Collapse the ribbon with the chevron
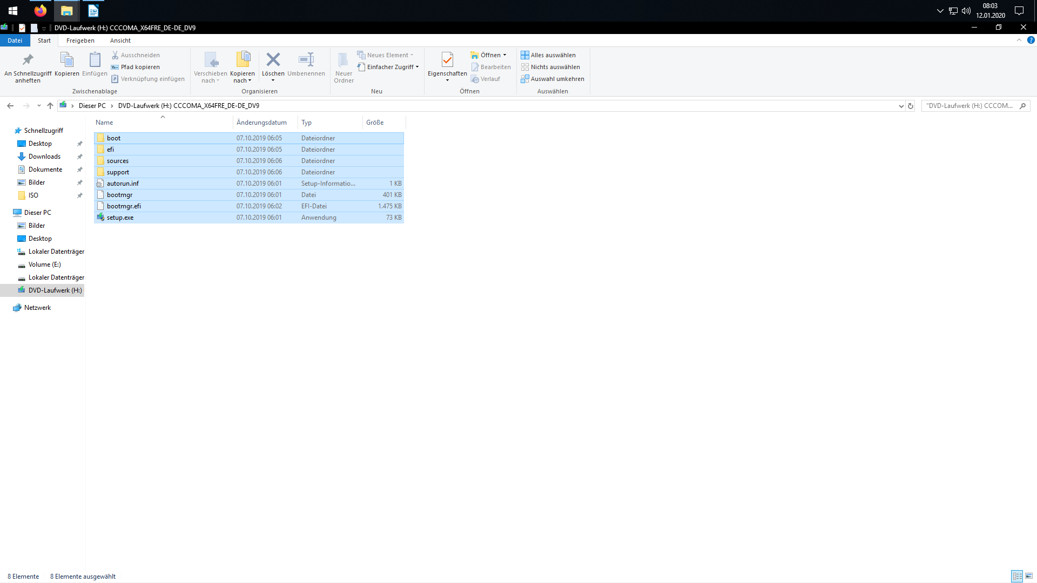Viewport: 1037px width, 583px height. pyautogui.click(x=1019, y=40)
